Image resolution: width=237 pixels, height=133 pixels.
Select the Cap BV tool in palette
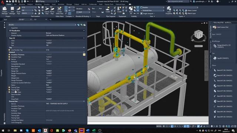(221, 58)
